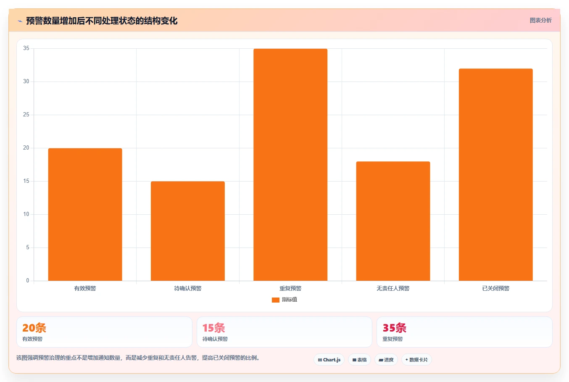
Task: Click the 表格 pill's small icon
Action: pos(354,360)
